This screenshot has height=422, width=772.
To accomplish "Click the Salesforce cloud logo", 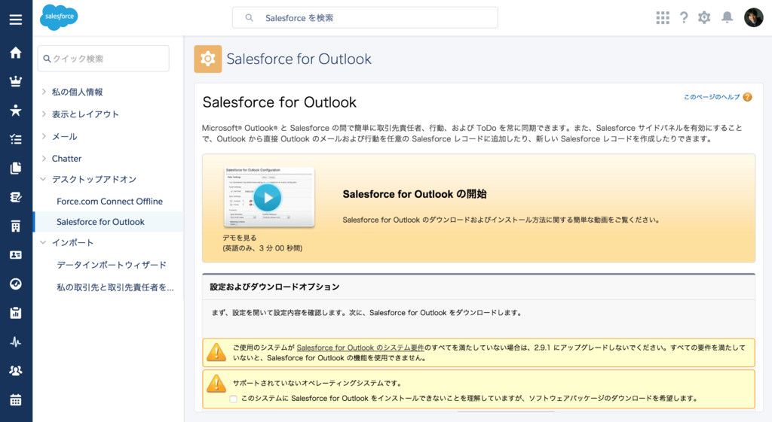I will (59, 17).
